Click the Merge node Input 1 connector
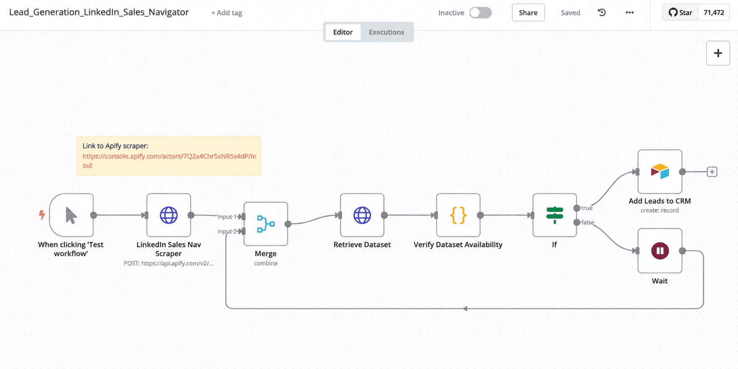 243,217
